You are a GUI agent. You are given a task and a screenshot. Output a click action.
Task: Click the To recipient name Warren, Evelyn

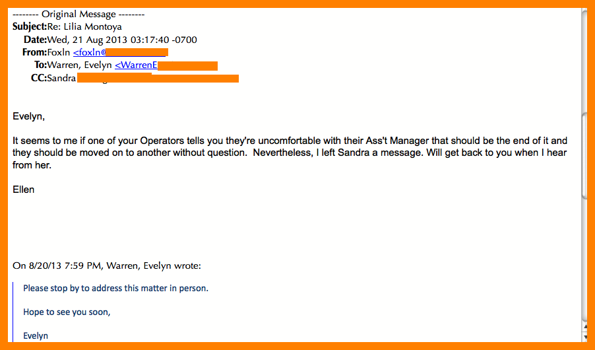click(x=79, y=65)
